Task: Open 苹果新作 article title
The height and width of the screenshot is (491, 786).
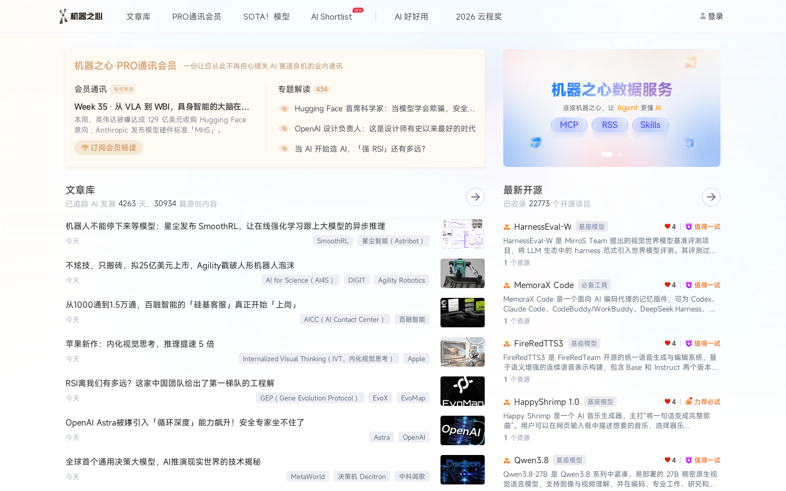Action: coord(140,344)
